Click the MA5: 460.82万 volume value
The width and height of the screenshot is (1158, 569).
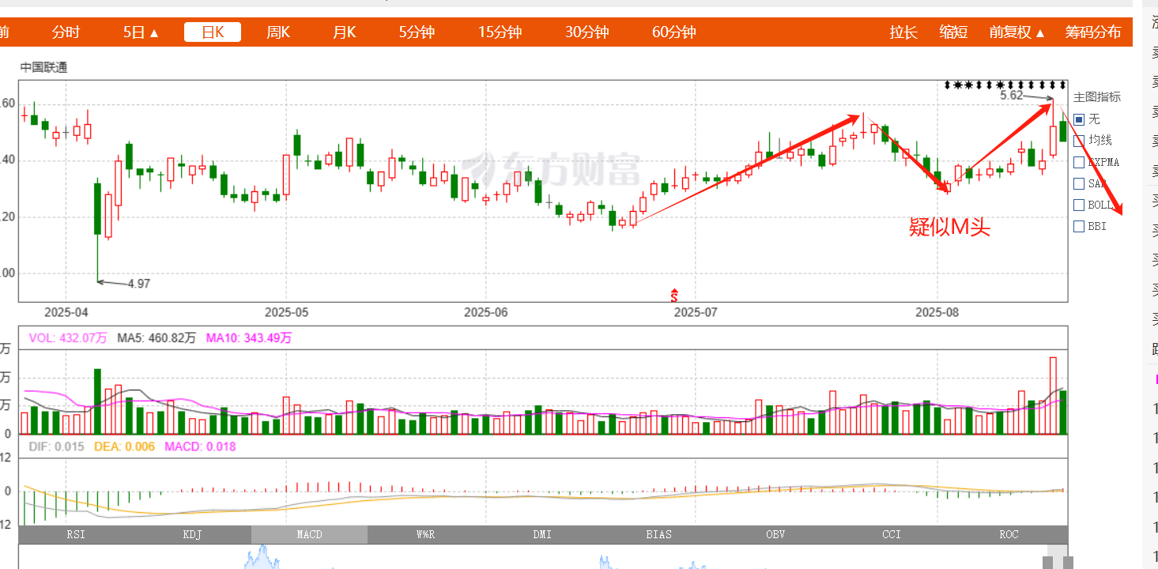157,337
